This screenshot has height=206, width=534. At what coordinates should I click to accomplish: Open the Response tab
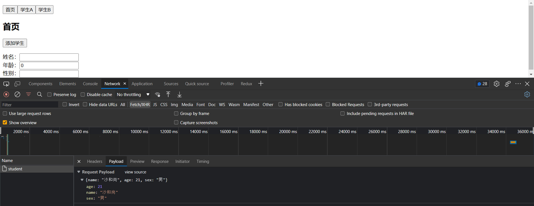(160, 161)
